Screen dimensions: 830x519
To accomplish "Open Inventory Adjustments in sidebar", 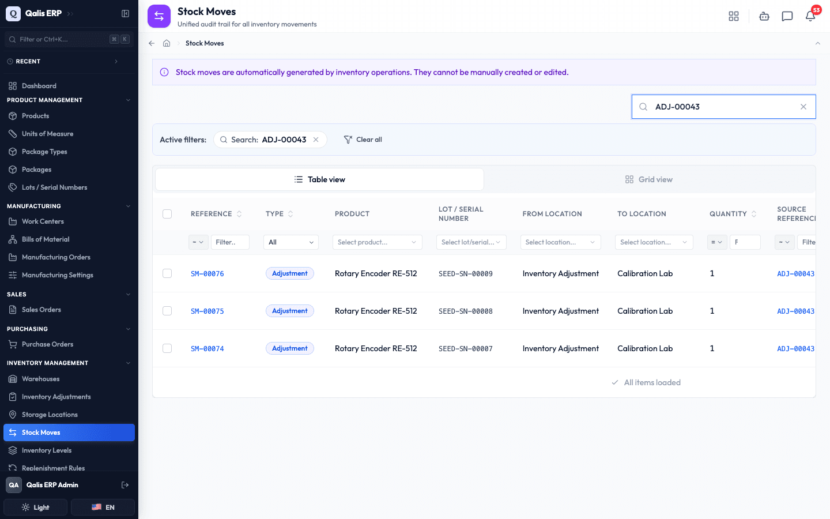I will point(69,397).
